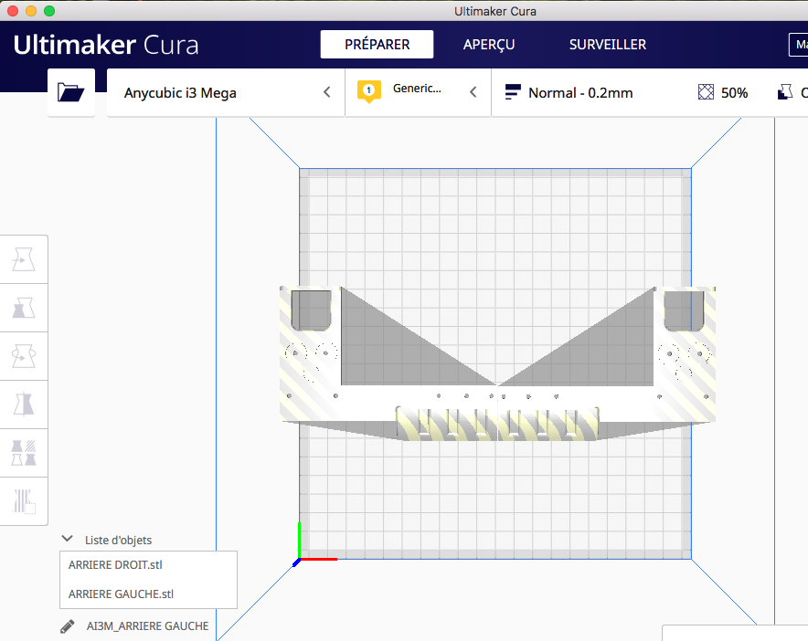
Task: Close the Ultimaker Cura window
Action: (13, 11)
